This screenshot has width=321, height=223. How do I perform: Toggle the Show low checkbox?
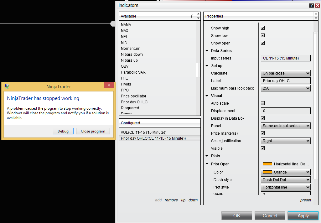263,35
